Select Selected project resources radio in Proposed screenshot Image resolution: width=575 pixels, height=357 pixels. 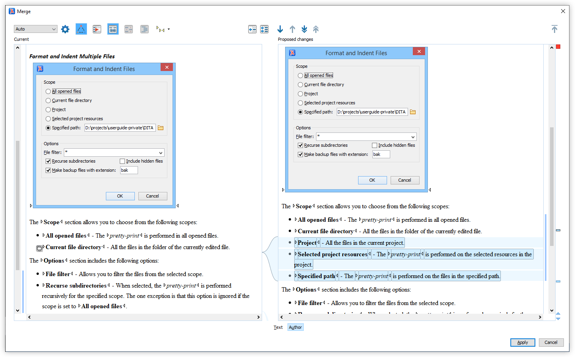click(x=300, y=103)
